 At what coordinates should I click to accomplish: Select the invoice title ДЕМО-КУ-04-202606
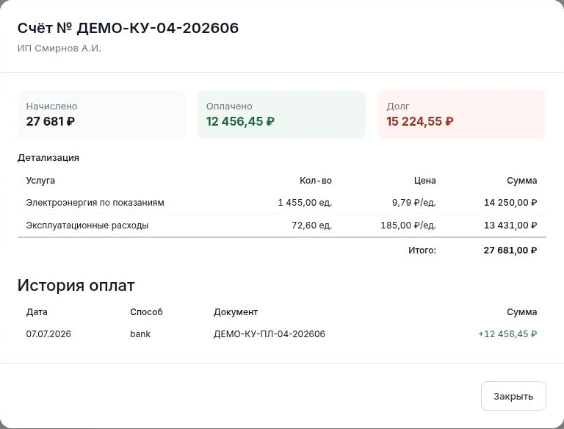[128, 28]
